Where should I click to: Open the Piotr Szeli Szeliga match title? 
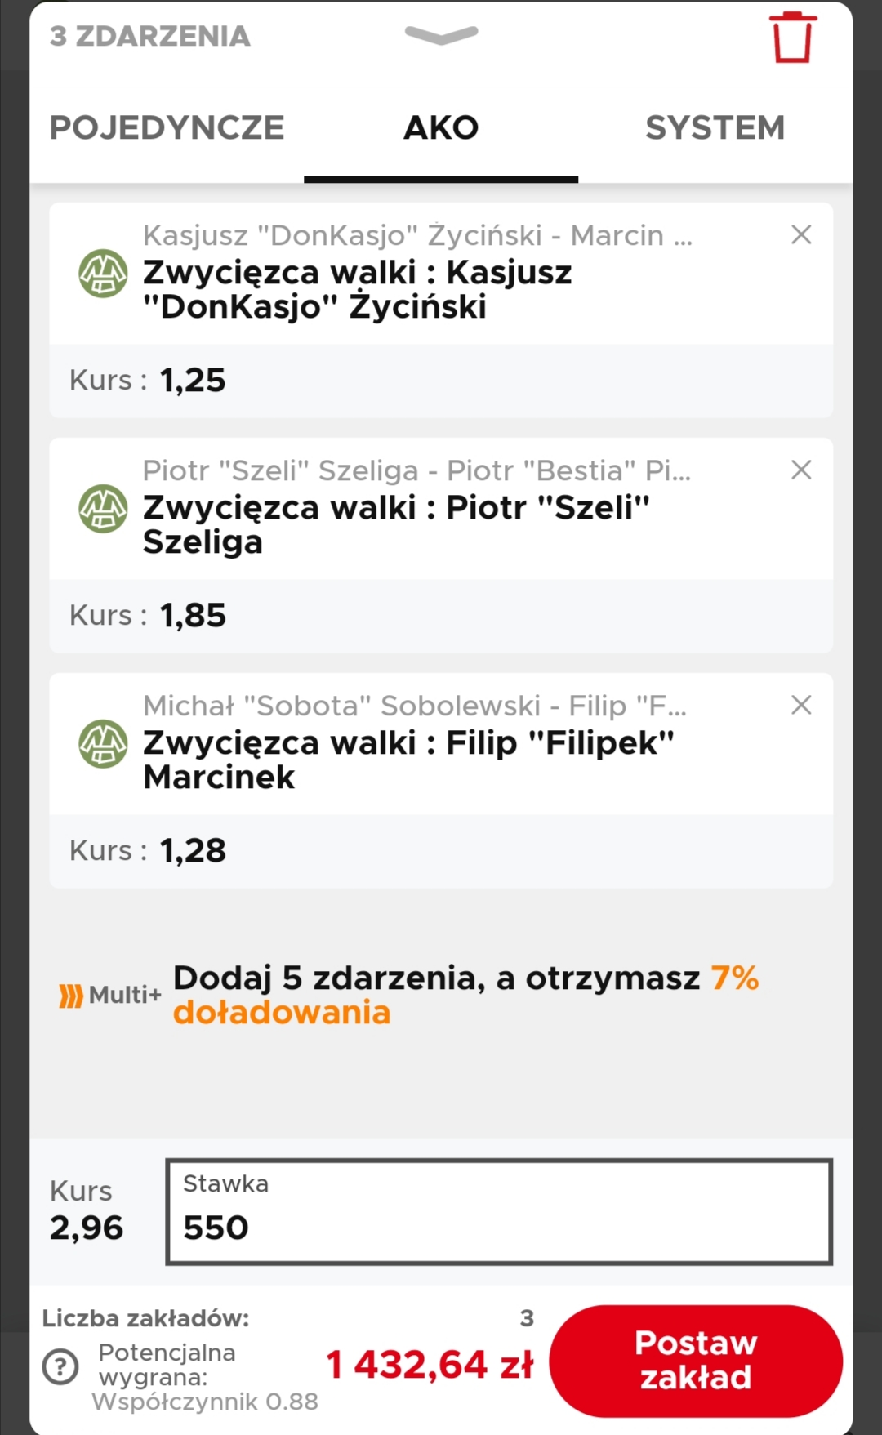[416, 471]
